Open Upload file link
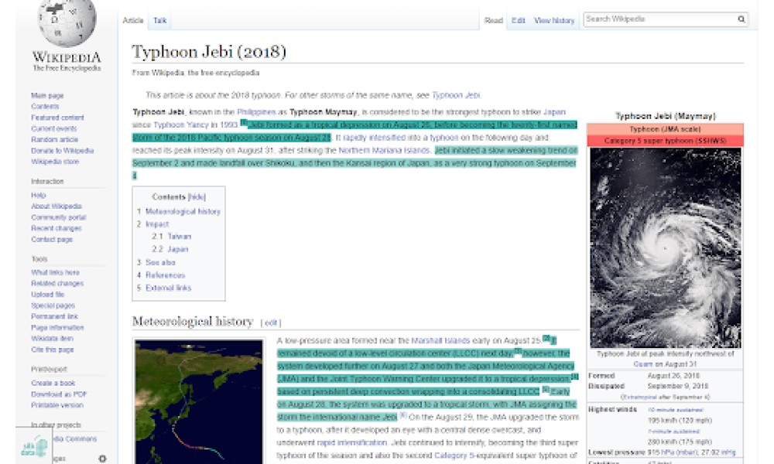Viewport: 774px width, 464px height. pos(47,295)
